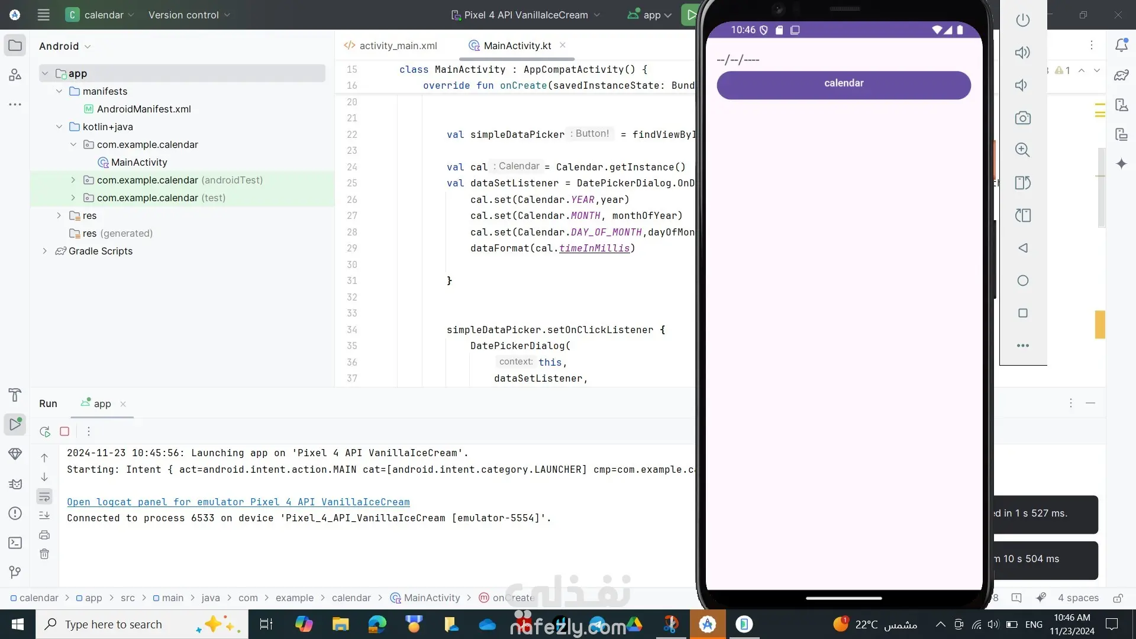1136x639 pixels.
Task: Take emulator screenshot with camera icon
Action: click(1022, 118)
